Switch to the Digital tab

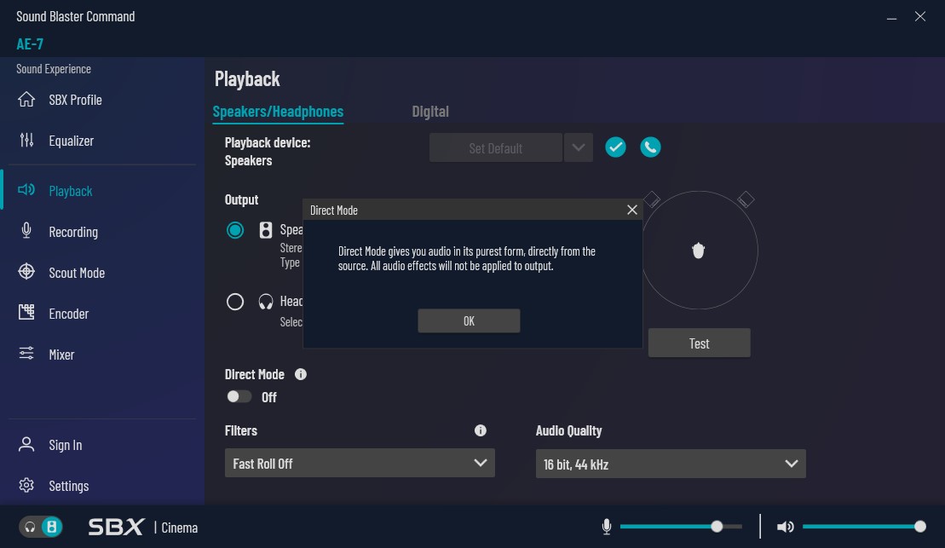430,112
